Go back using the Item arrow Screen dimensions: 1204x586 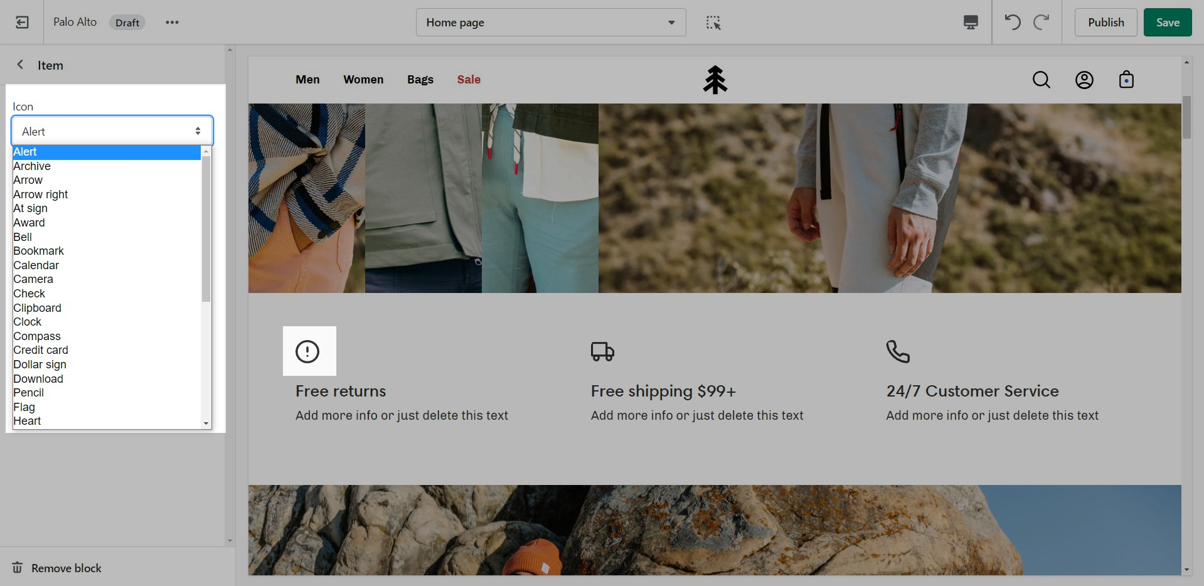click(x=20, y=65)
